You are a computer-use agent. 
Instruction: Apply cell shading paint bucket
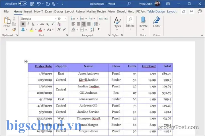(73, 30)
